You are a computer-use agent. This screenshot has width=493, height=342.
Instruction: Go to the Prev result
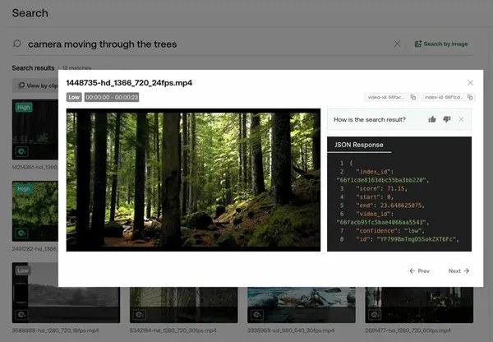click(419, 271)
